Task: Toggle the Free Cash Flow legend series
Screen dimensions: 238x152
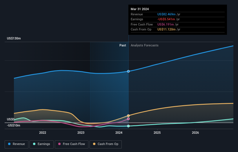Action: click(x=72, y=144)
